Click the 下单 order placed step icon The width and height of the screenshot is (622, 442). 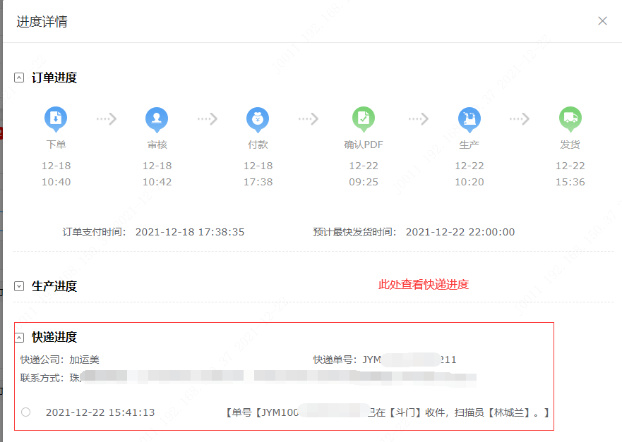pos(56,119)
